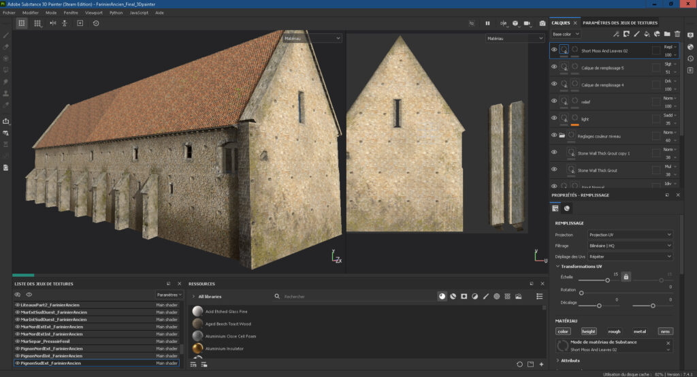Add a paint layer with the brush icon
Viewport: 697px width, 377px height.
[636, 34]
